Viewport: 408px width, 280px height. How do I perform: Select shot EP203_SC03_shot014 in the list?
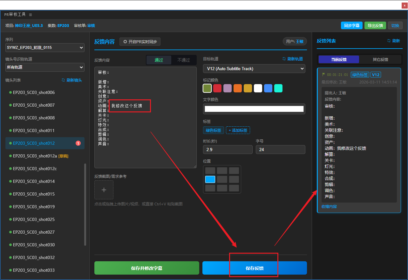pyautogui.click(x=34, y=181)
